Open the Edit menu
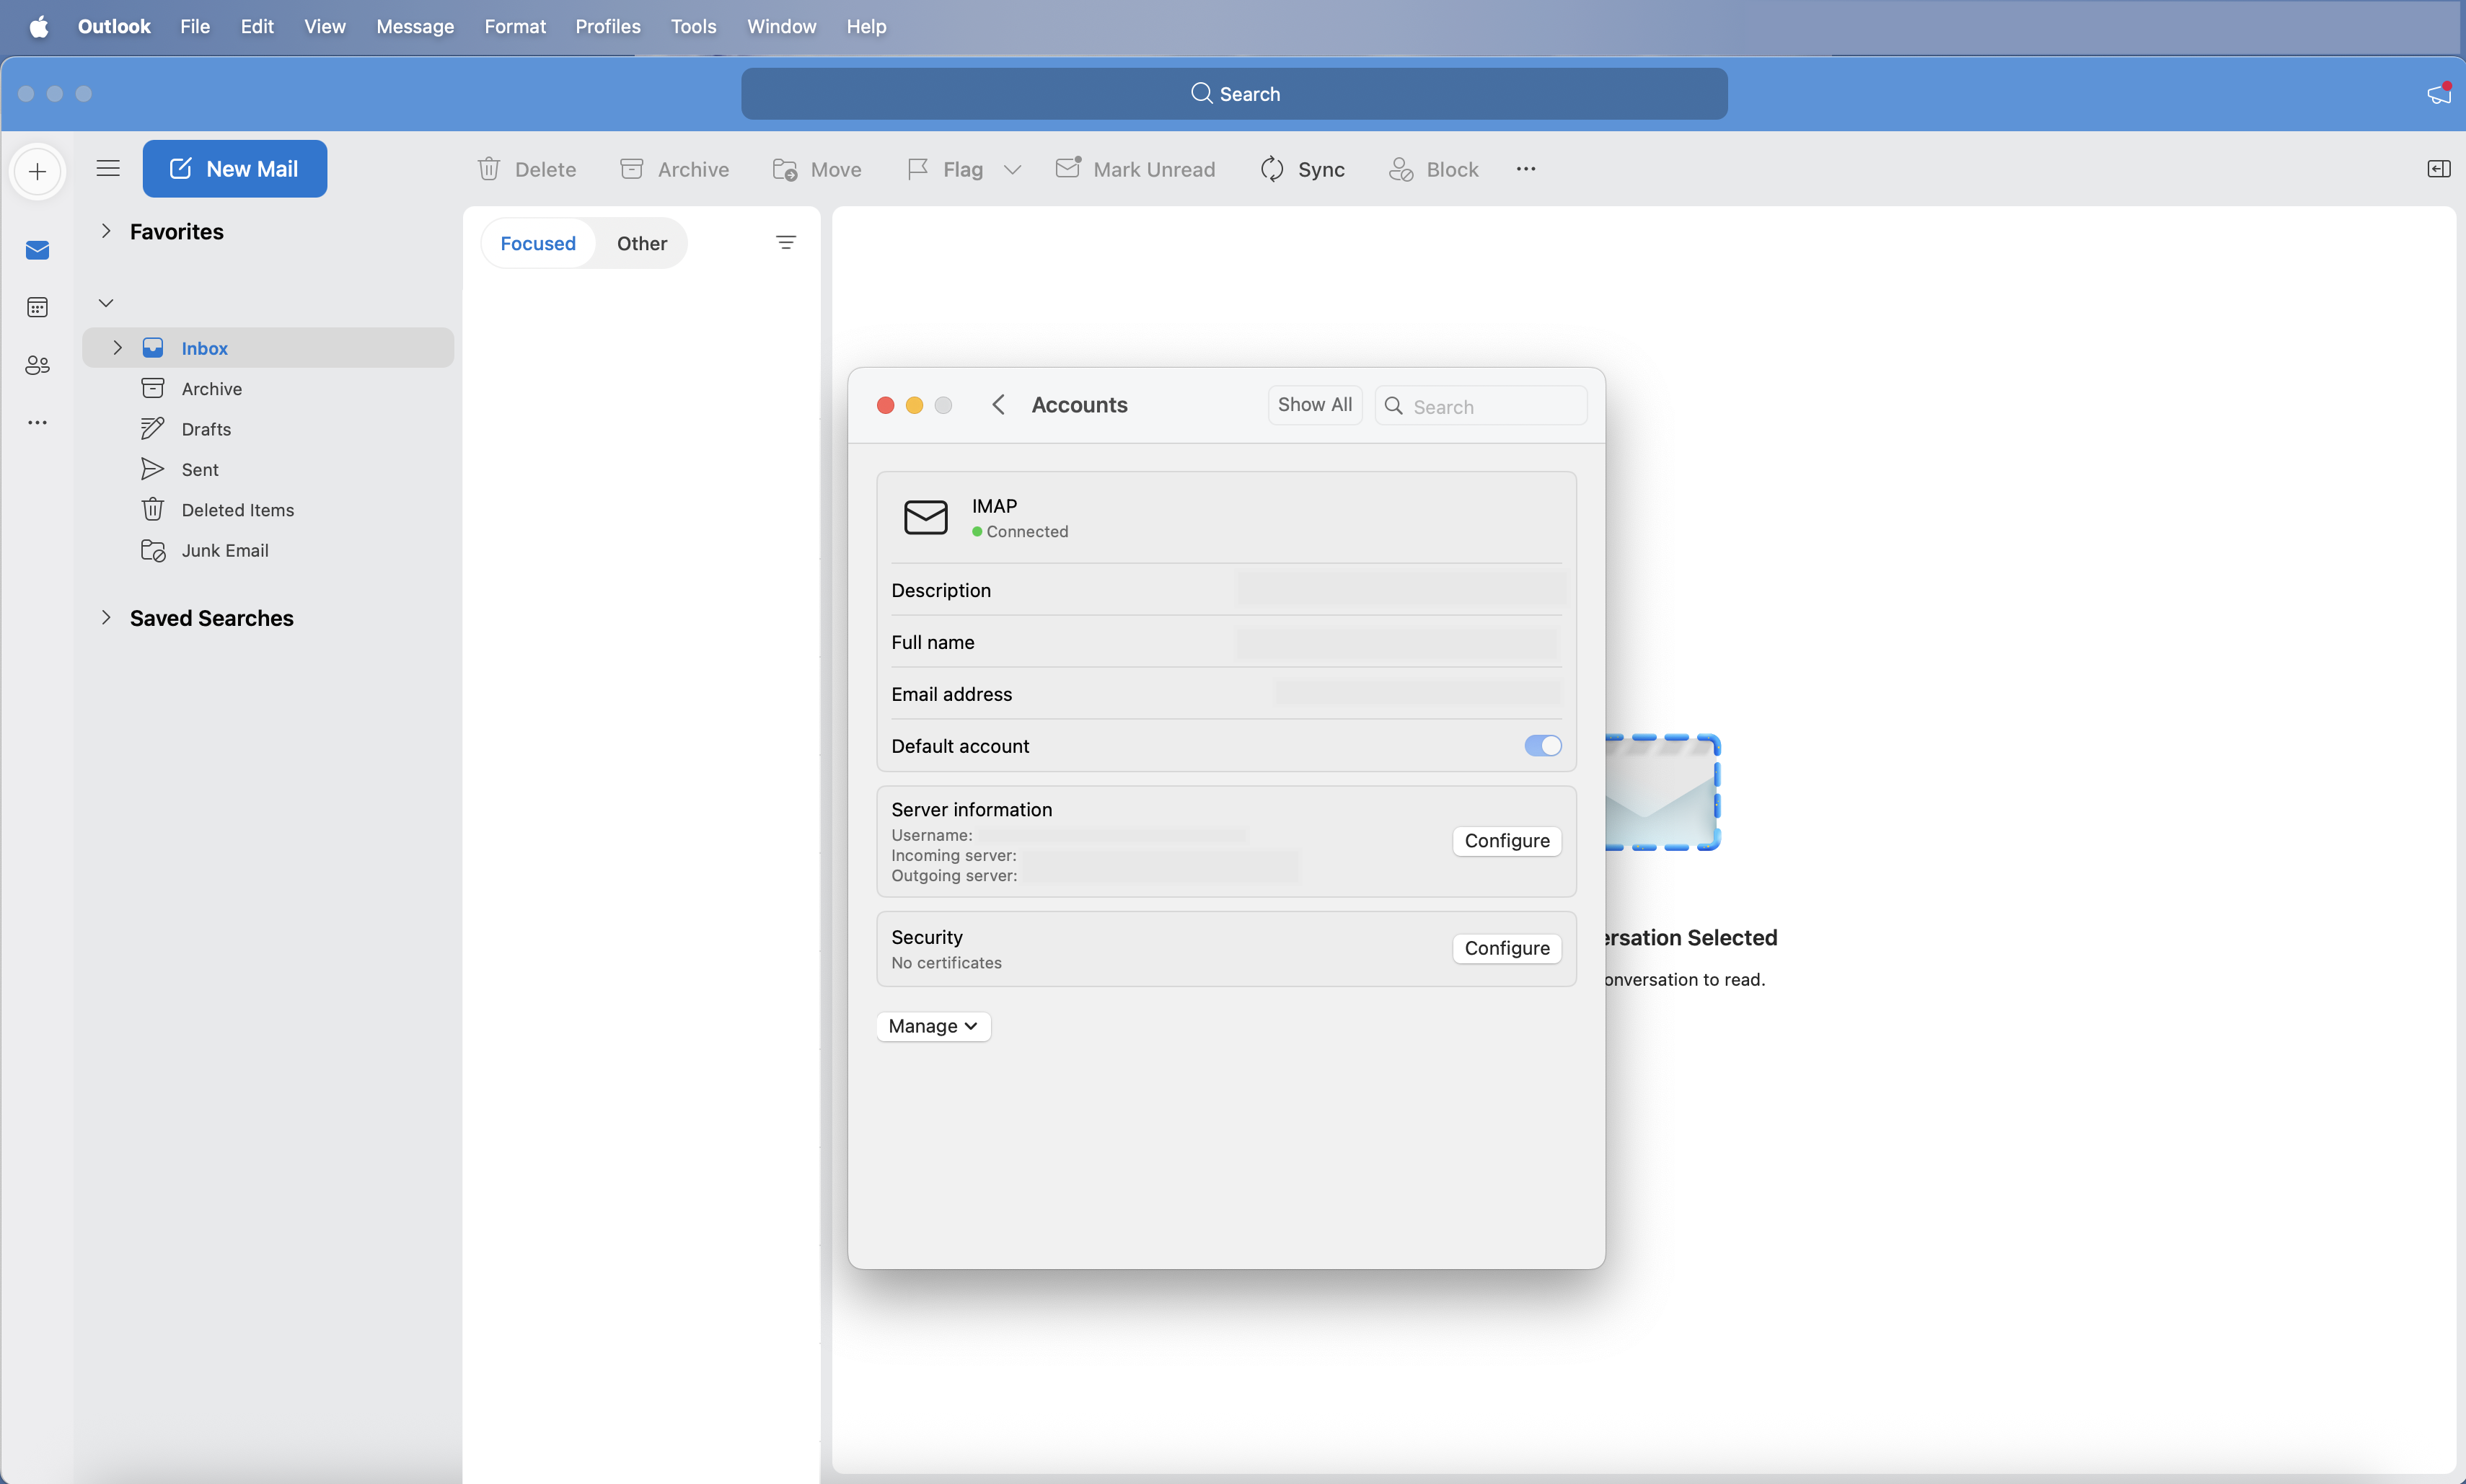The image size is (2466, 1484). 257,26
